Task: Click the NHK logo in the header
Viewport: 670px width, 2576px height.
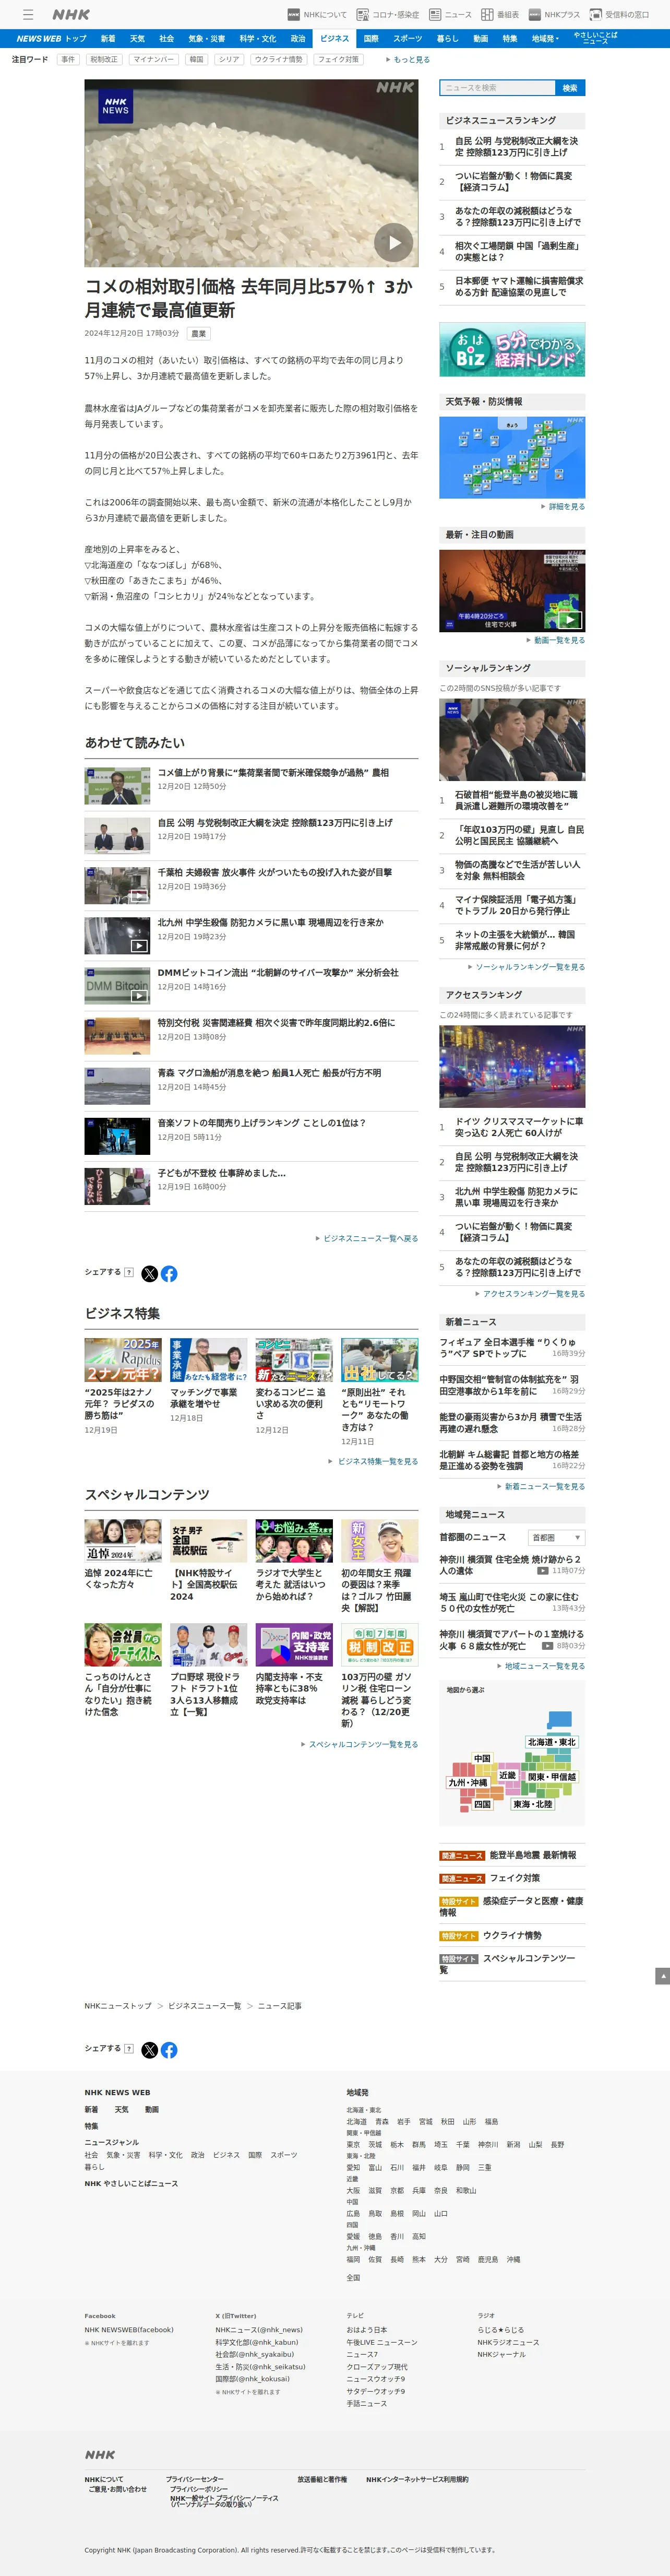Action: (71, 15)
